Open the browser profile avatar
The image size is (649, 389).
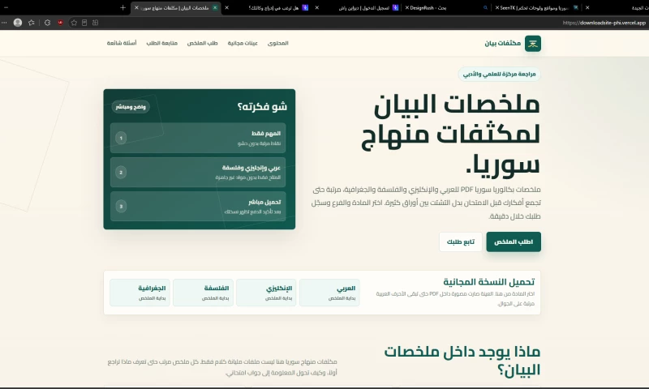coord(18,23)
